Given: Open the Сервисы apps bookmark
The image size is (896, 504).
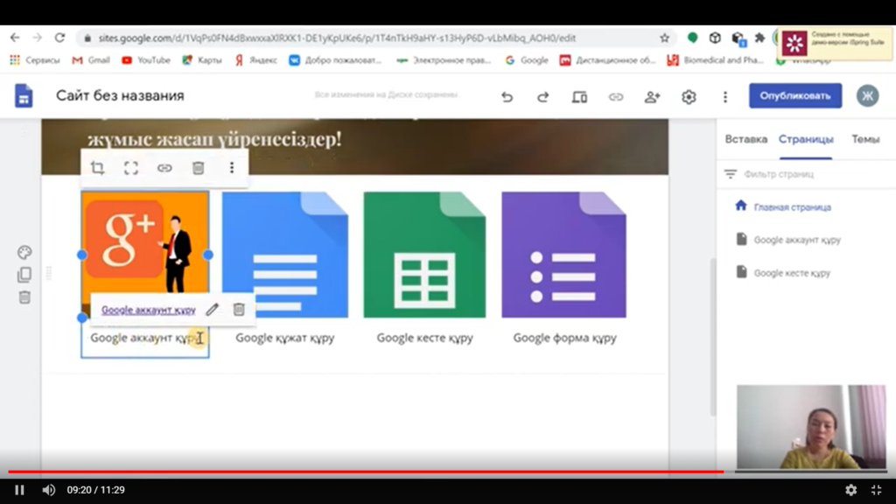Looking at the screenshot, I should [35, 60].
